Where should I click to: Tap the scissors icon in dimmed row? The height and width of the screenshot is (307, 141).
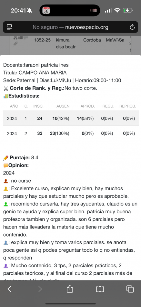(15, 37)
